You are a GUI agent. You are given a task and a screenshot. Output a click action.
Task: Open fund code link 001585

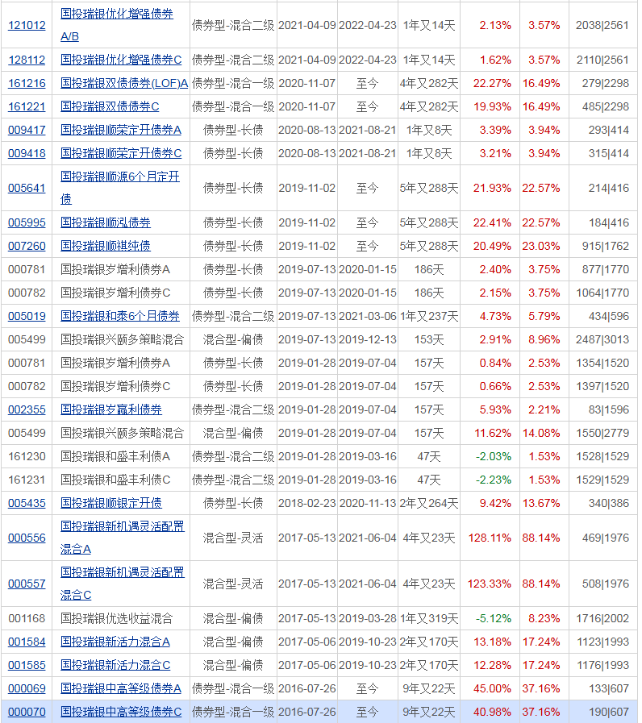pos(27,666)
